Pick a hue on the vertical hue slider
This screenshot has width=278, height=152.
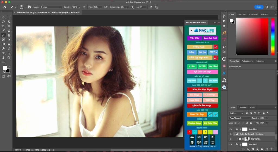[273, 37]
